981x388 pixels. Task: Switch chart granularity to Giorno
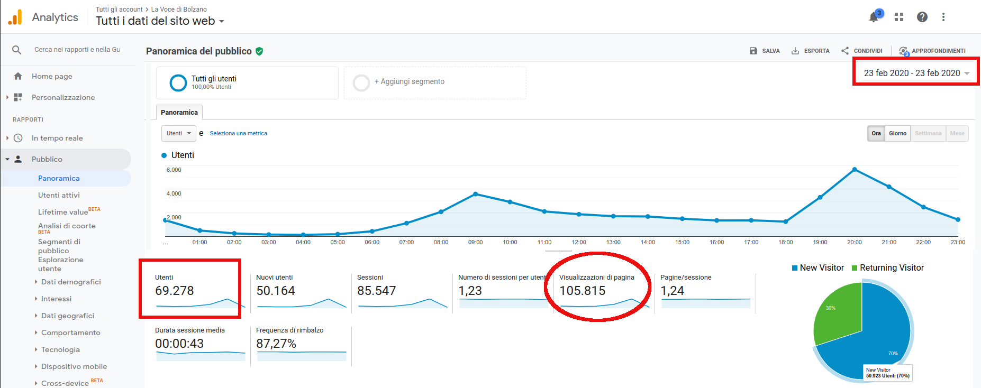point(897,133)
